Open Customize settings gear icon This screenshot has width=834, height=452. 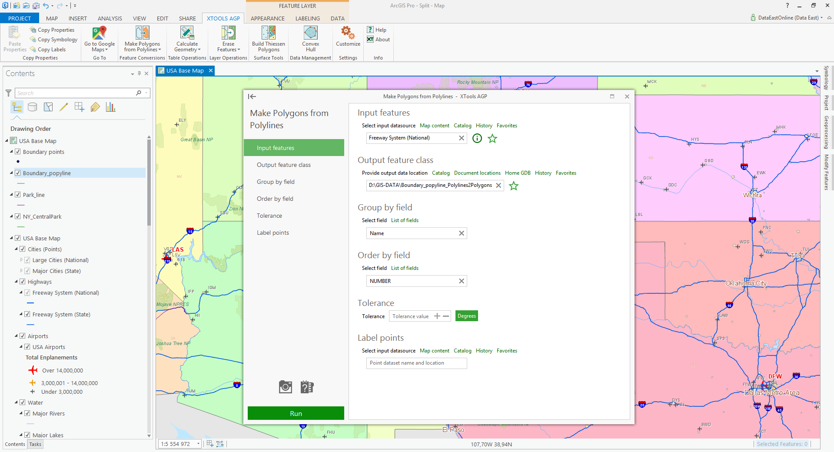coord(348,33)
